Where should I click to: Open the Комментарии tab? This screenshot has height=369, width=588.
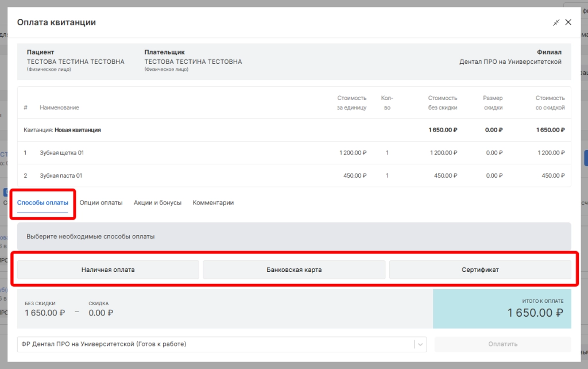[213, 203]
